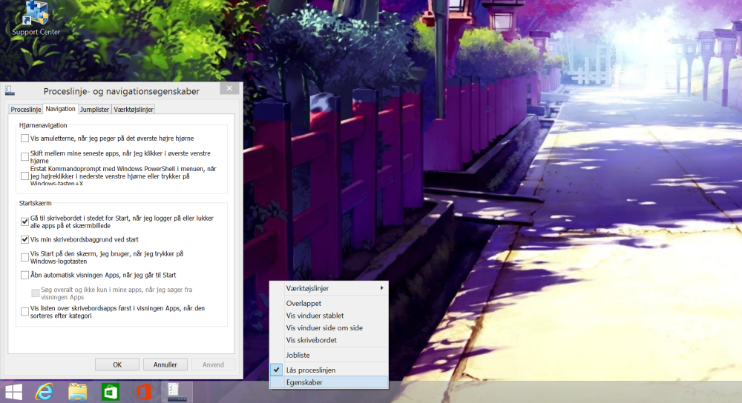
Task: Launch Office from the taskbar
Action: point(143,392)
